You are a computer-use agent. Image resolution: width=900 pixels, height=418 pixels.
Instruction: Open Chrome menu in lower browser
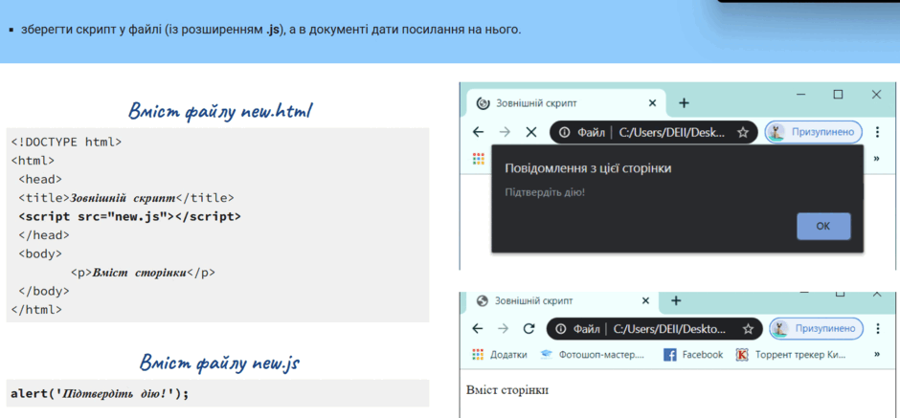877,329
